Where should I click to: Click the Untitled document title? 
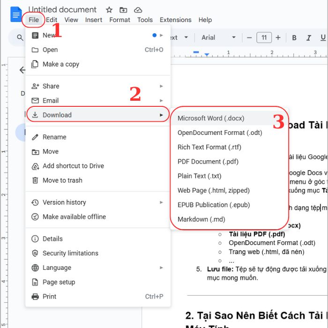62,10
